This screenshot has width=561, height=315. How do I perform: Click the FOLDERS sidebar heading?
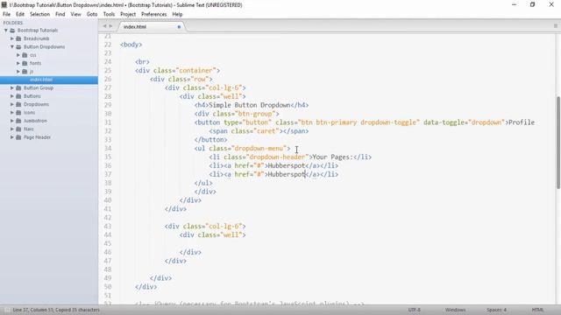click(13, 23)
